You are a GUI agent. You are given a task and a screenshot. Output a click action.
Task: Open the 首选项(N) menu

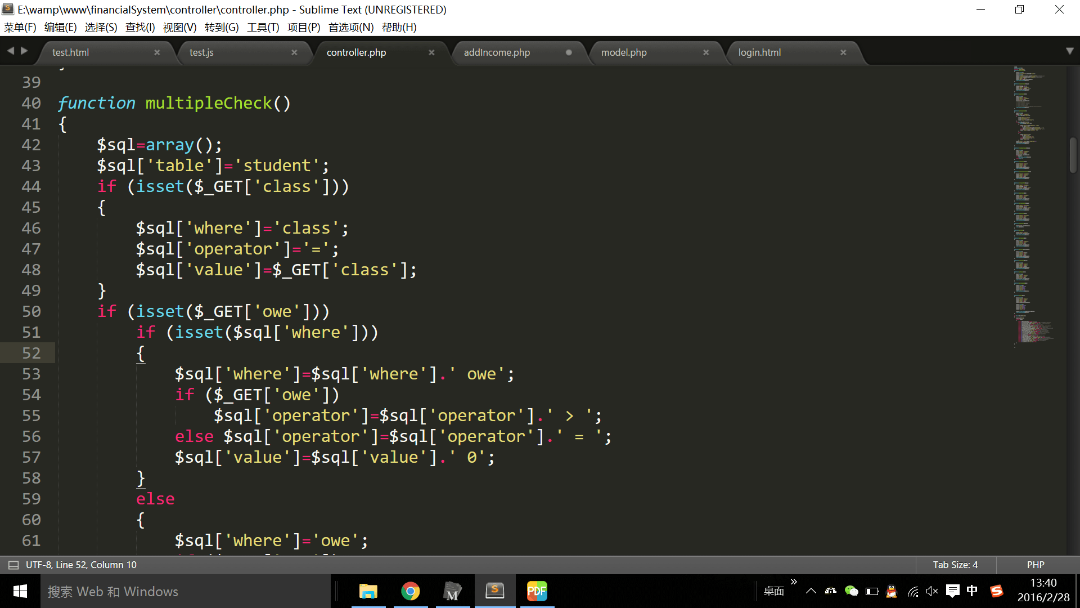click(x=351, y=27)
